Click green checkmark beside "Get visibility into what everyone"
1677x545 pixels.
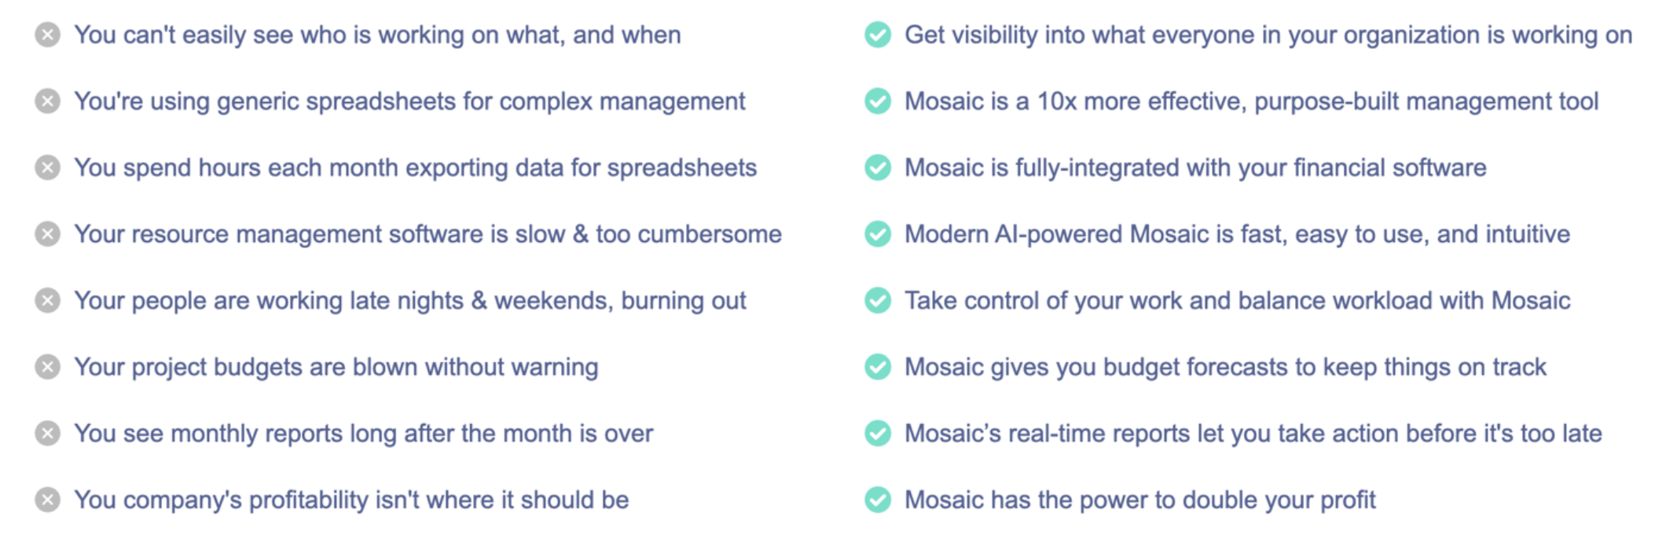tap(878, 35)
